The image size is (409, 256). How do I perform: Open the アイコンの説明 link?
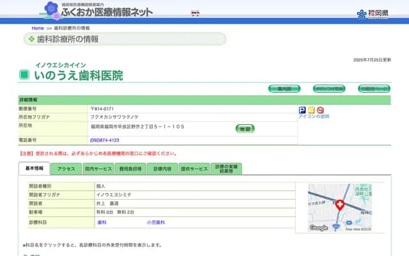click(314, 117)
